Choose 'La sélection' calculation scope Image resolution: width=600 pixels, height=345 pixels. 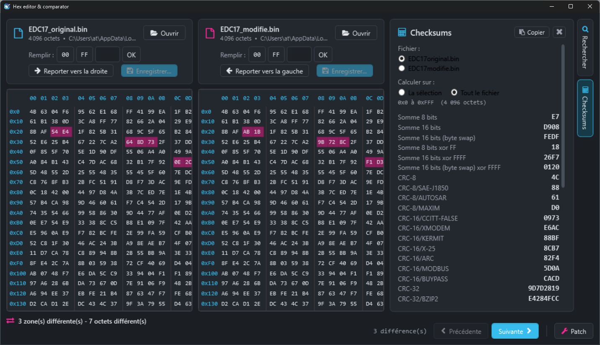click(402, 93)
